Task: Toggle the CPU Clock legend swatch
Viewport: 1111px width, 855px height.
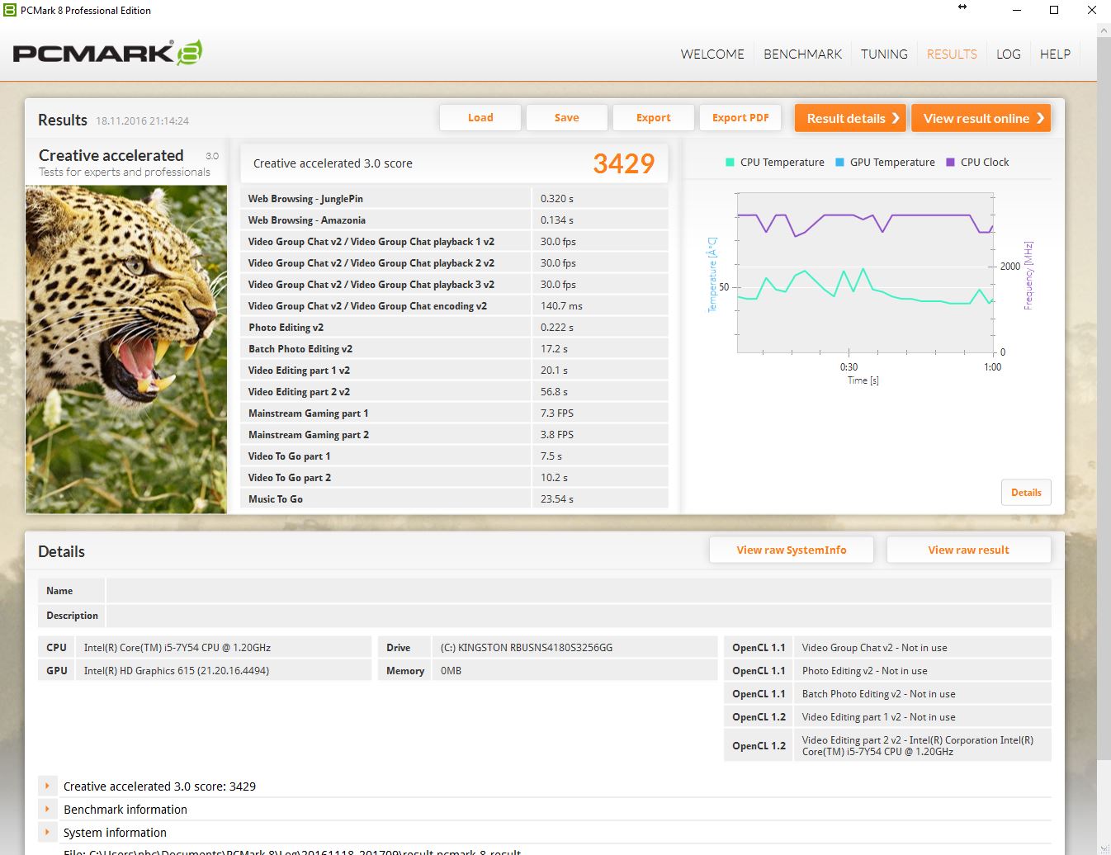Action: pyautogui.click(x=950, y=163)
